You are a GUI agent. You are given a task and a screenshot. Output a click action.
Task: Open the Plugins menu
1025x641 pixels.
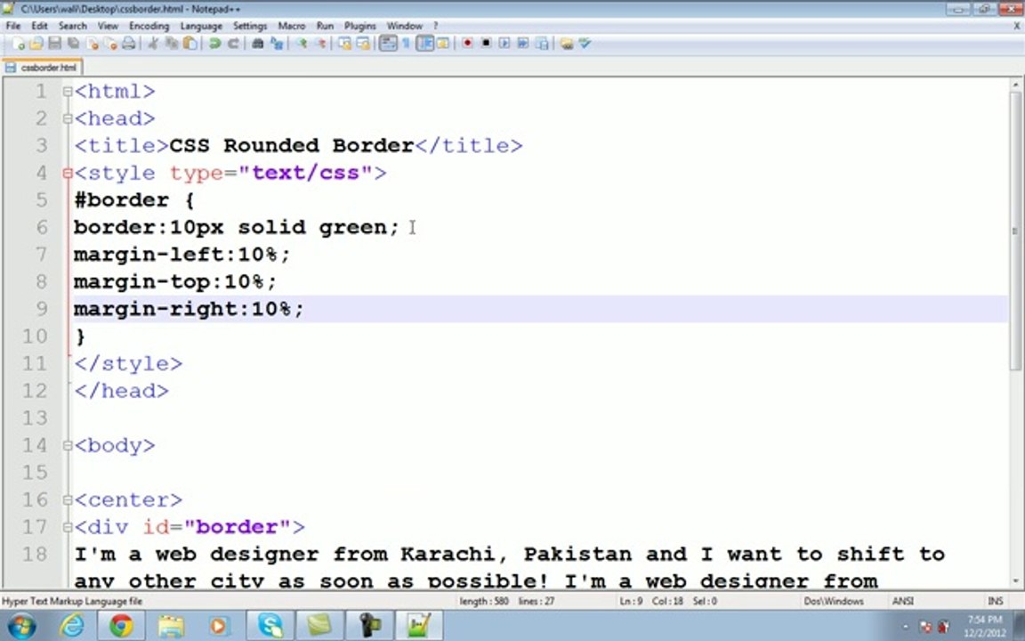359,26
